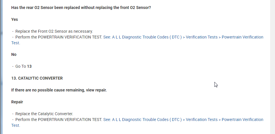Click the bold 'No' answer label
This screenshot has width=275, height=134.
[14, 54]
